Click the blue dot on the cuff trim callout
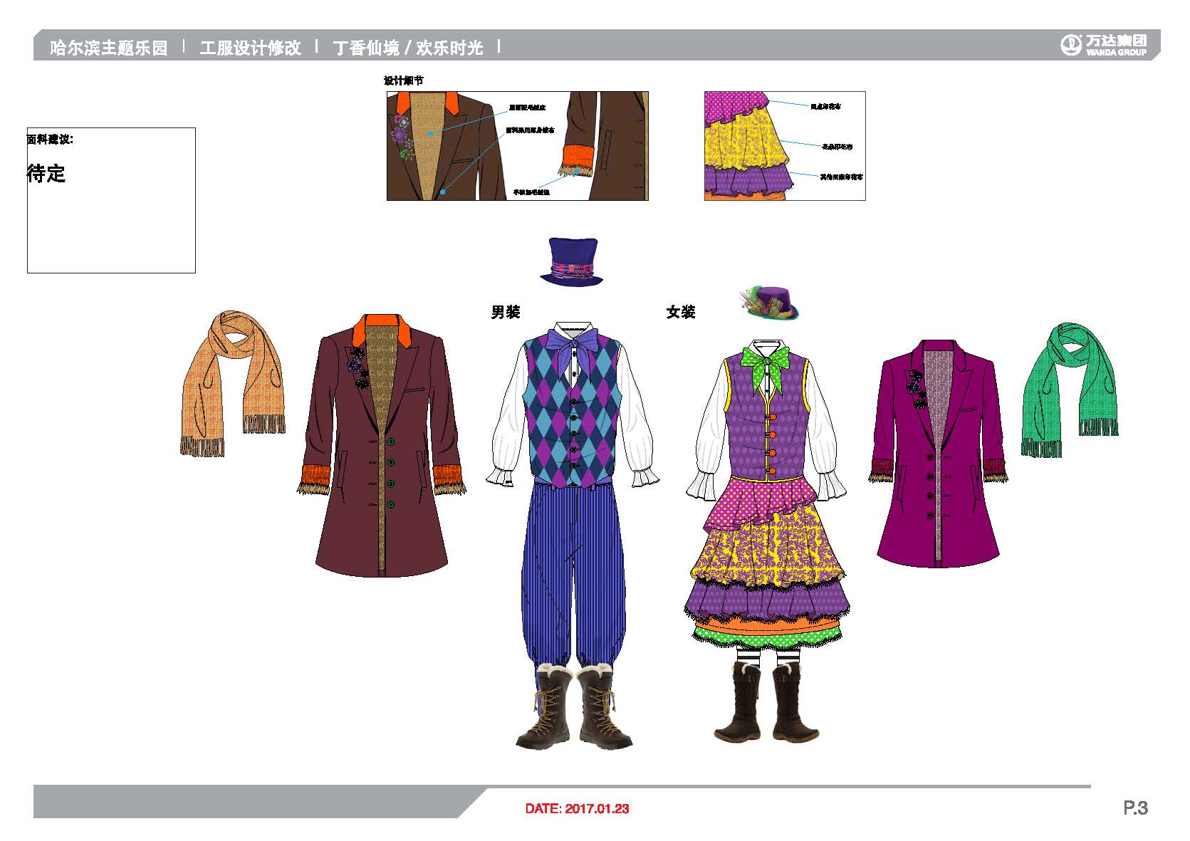 click(x=577, y=171)
